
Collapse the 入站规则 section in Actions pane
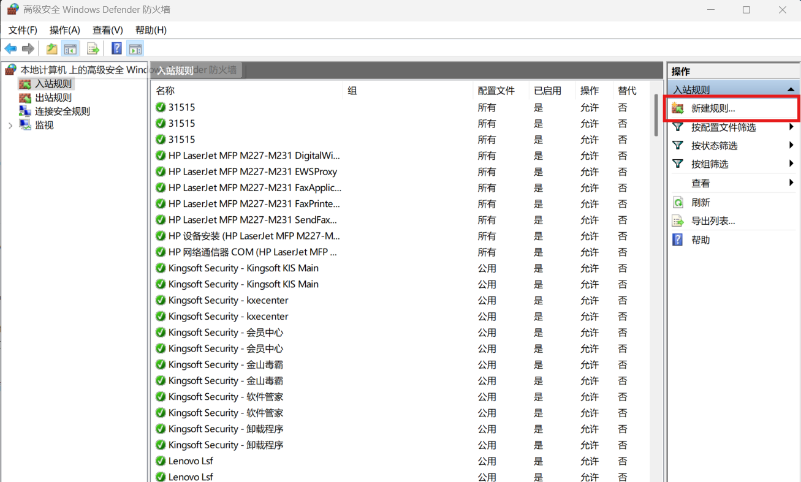point(790,89)
